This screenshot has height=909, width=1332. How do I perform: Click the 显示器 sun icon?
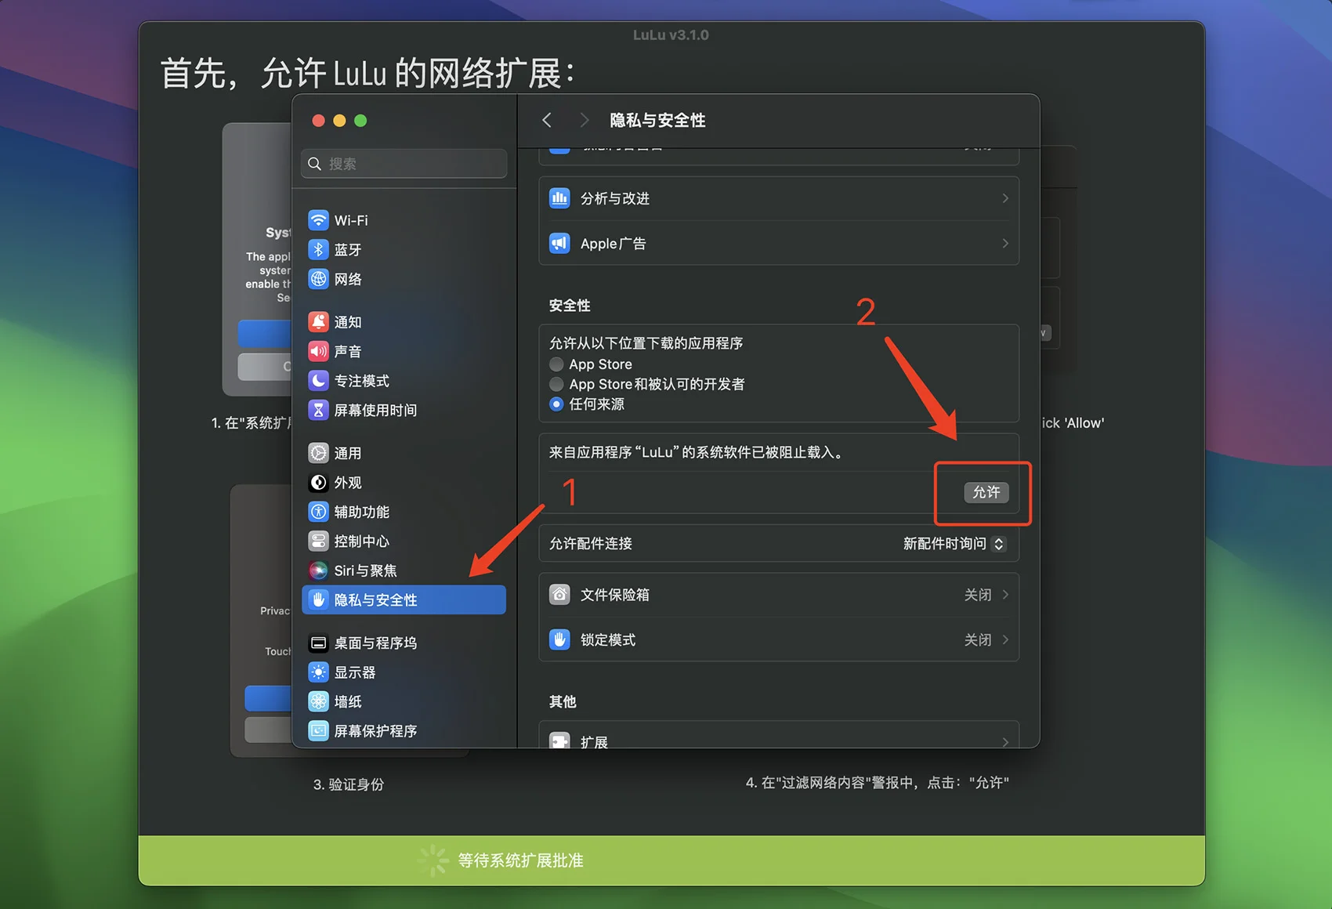click(x=318, y=672)
